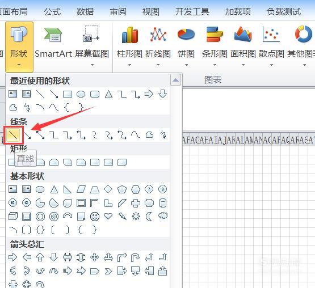Choose the up arrow block shape

pyautogui.click(x=40, y=257)
